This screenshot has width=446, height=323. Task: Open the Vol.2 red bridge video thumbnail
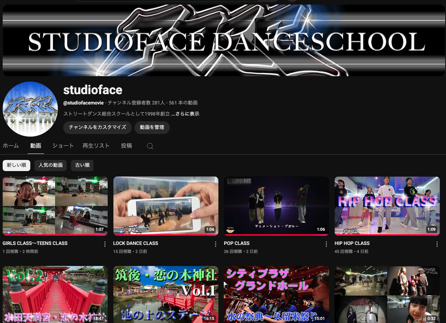click(55, 294)
